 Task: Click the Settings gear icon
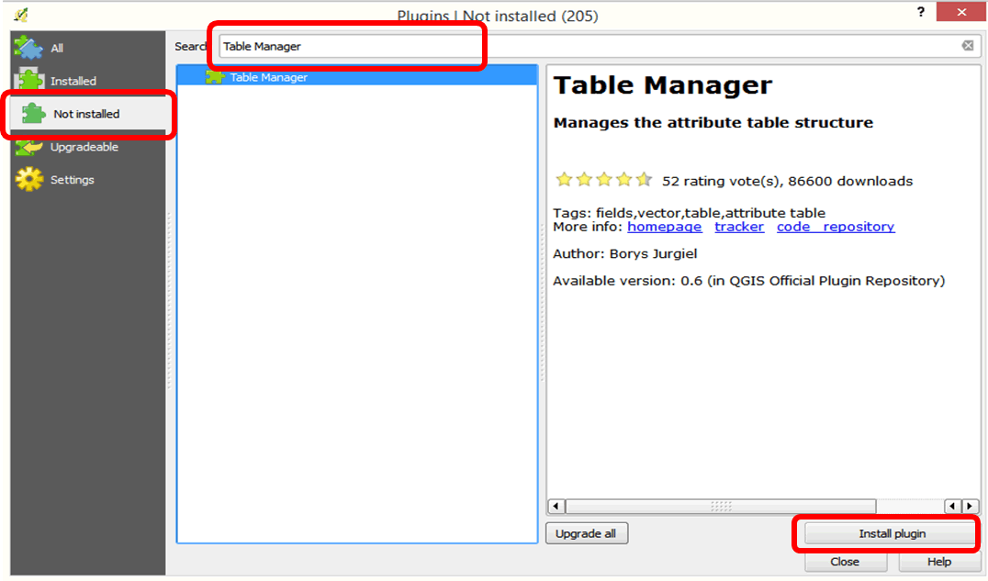[x=29, y=180]
